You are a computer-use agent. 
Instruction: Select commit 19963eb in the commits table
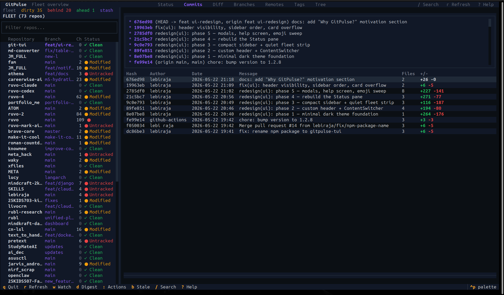point(310,85)
